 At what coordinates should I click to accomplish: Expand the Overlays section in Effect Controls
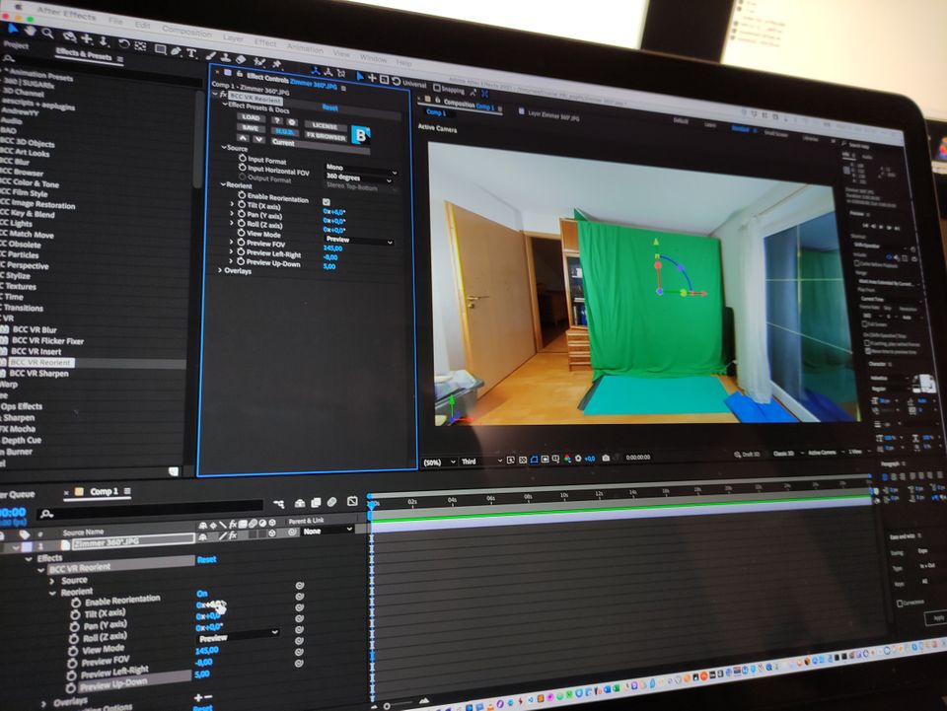(x=220, y=269)
